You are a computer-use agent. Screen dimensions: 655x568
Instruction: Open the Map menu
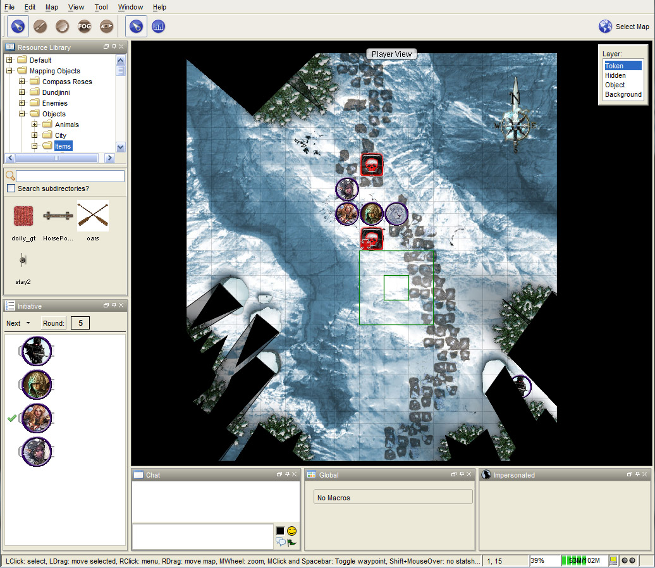click(x=52, y=7)
